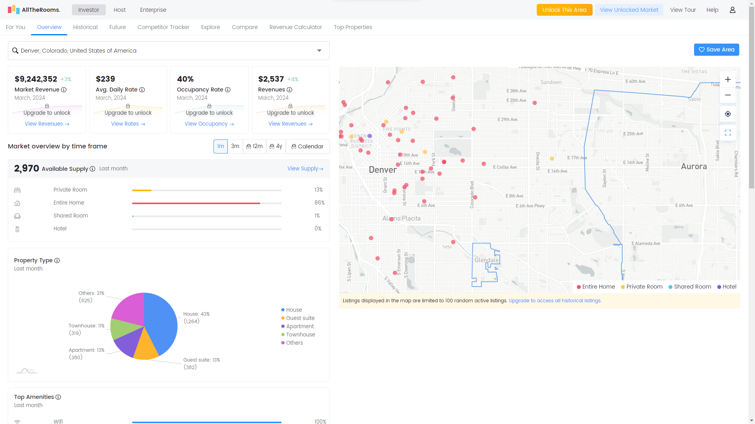
Task: Open the Revenue Calculator tab
Action: 296,27
